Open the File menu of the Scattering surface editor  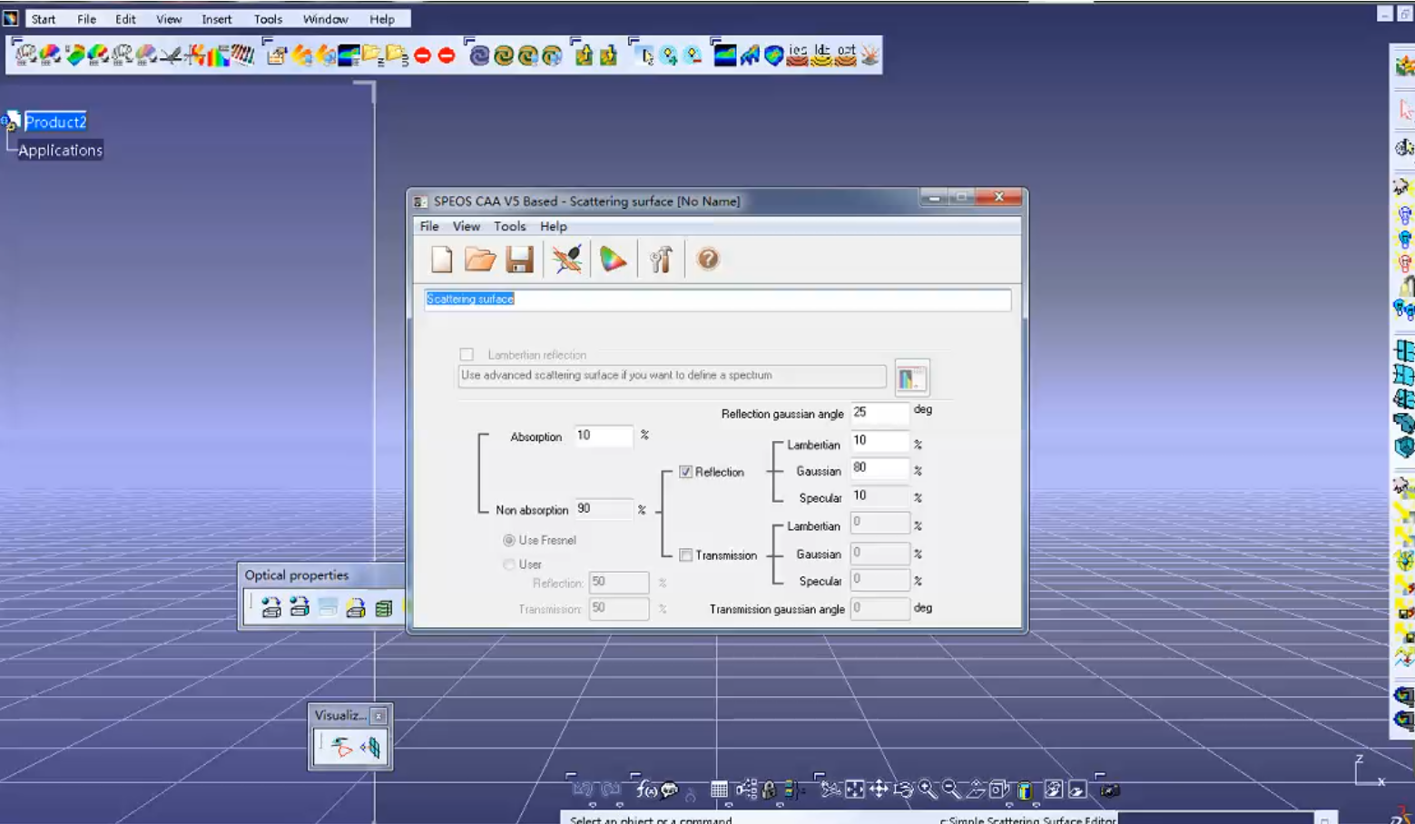[429, 227]
